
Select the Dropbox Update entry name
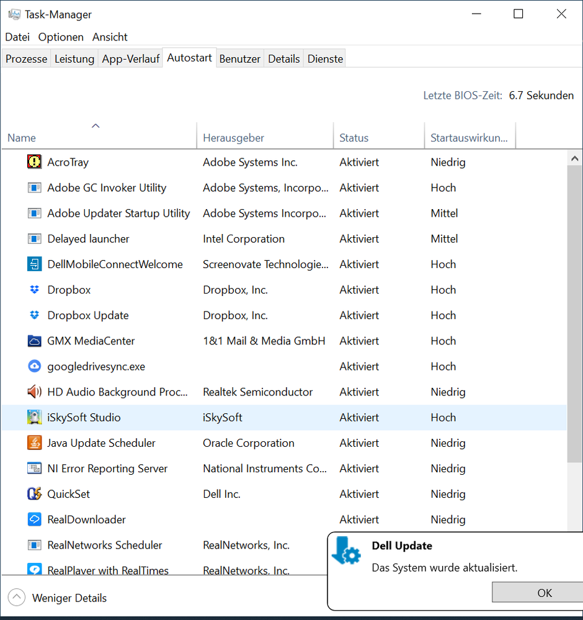87,315
